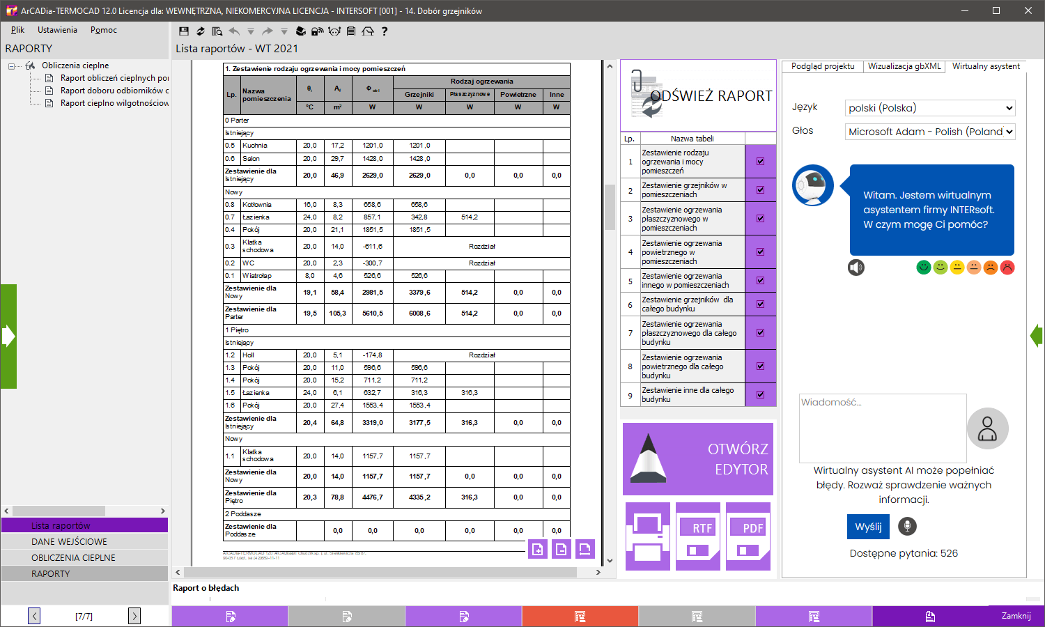Click the ODŚWIEŻ RAPORT button
Image resolution: width=1045 pixels, height=627 pixels.
[x=698, y=95]
